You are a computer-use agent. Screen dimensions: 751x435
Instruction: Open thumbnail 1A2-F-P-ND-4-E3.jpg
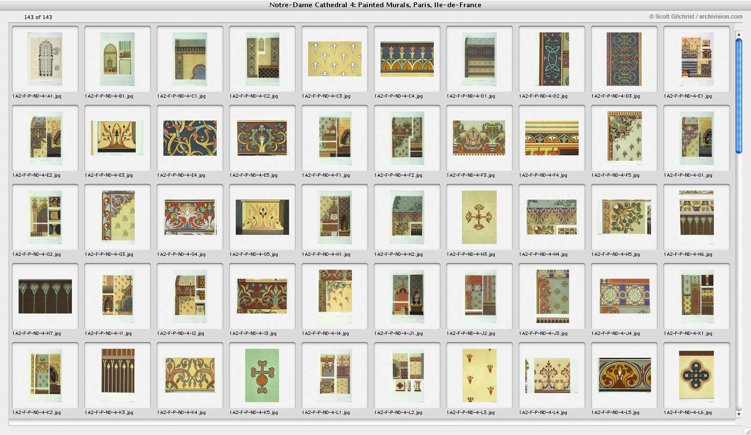(x=118, y=138)
